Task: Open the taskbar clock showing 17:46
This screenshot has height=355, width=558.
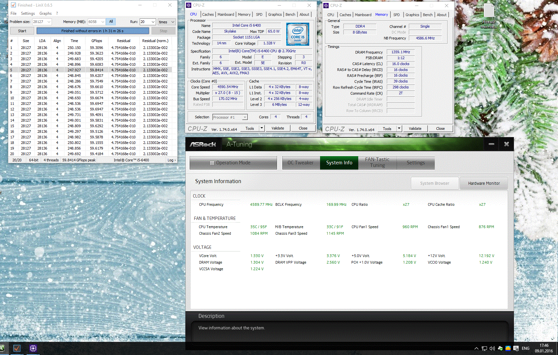Action: pyautogui.click(x=544, y=348)
